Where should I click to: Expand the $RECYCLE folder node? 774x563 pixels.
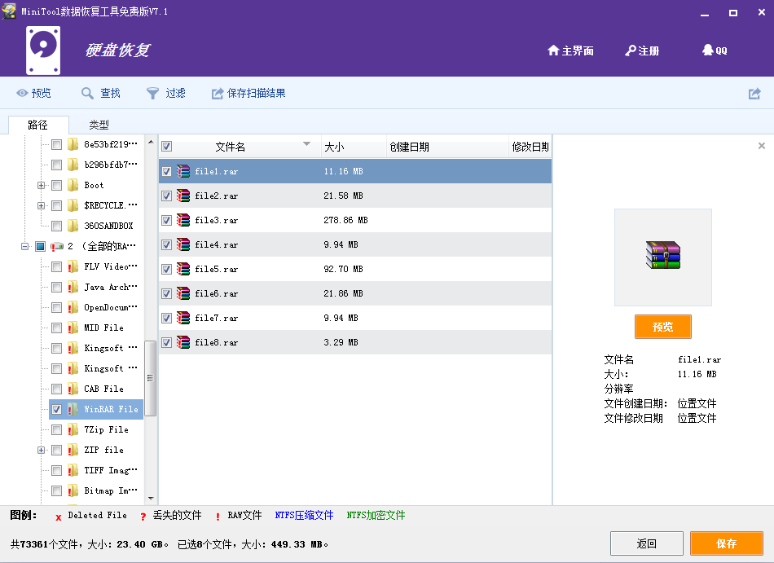pyautogui.click(x=41, y=206)
